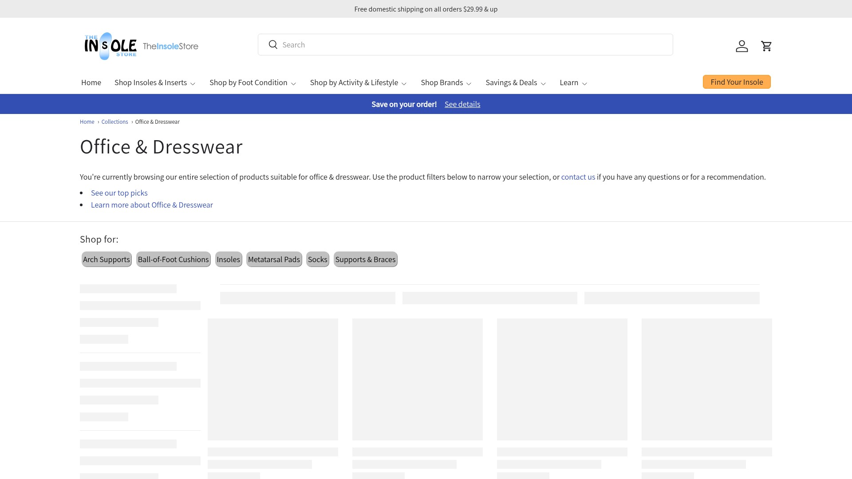Click Home breadcrumb link
Screen dimensions: 852x479
[x=87, y=122]
